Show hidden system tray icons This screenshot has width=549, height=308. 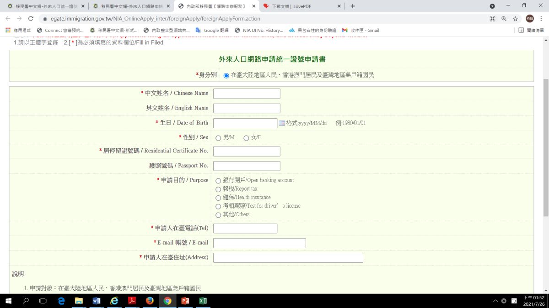(x=495, y=301)
